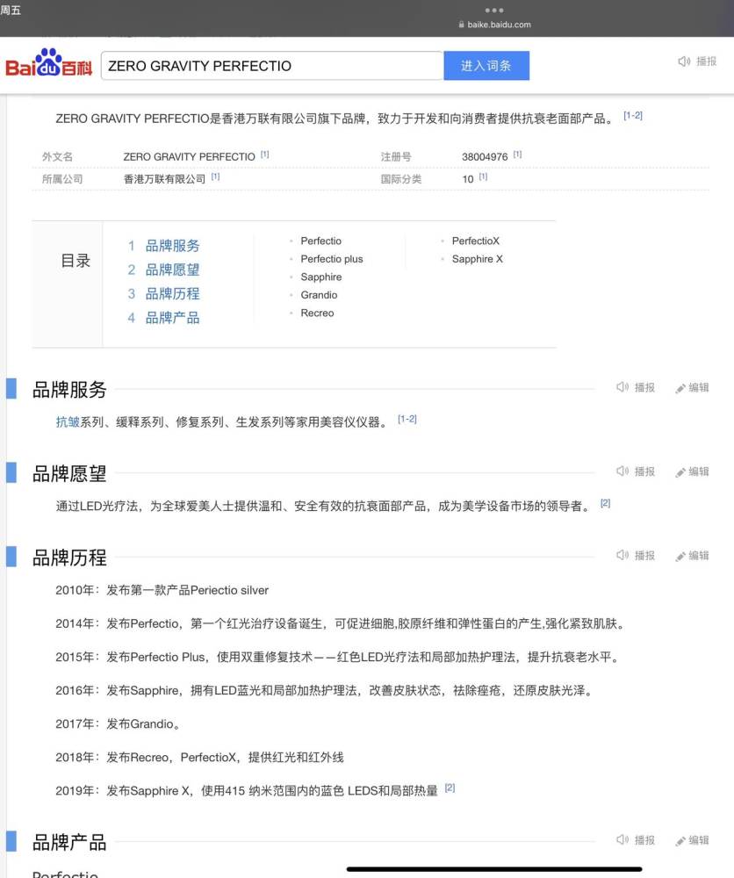The image size is (734, 878).
Task: Click the 周五 day indicator in status bar
Action: tap(11, 10)
